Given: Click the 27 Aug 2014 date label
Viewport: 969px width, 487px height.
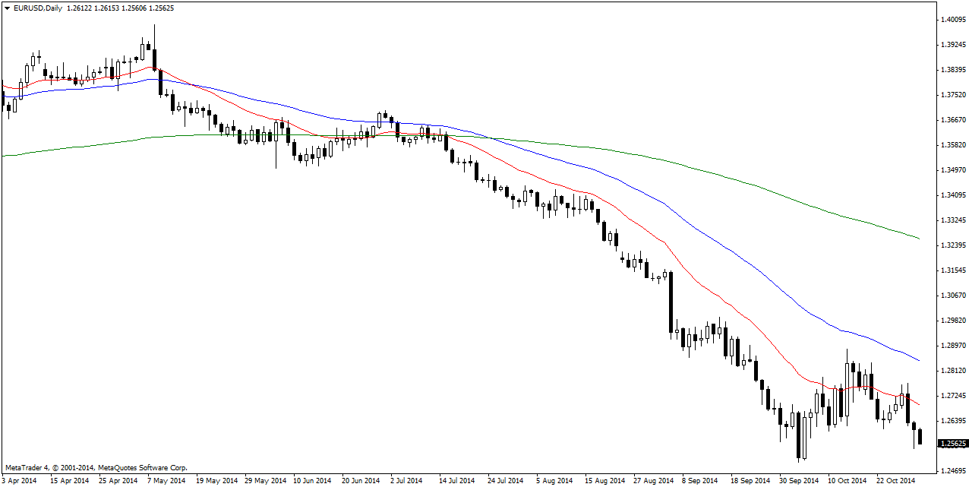Looking at the screenshot, I should (654, 481).
